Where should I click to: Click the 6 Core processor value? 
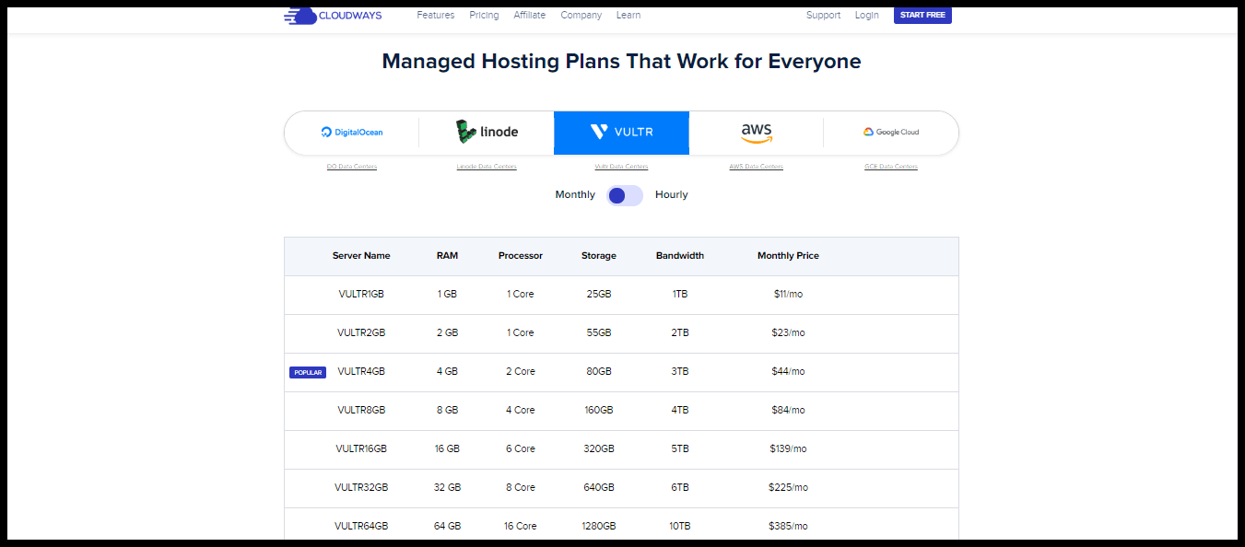(x=521, y=449)
